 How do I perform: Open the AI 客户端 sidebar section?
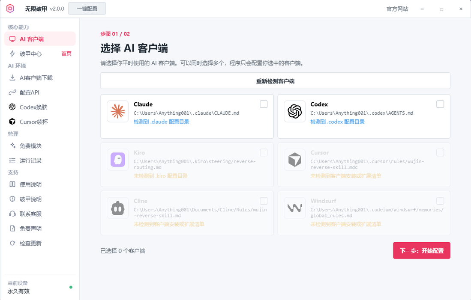coord(40,39)
